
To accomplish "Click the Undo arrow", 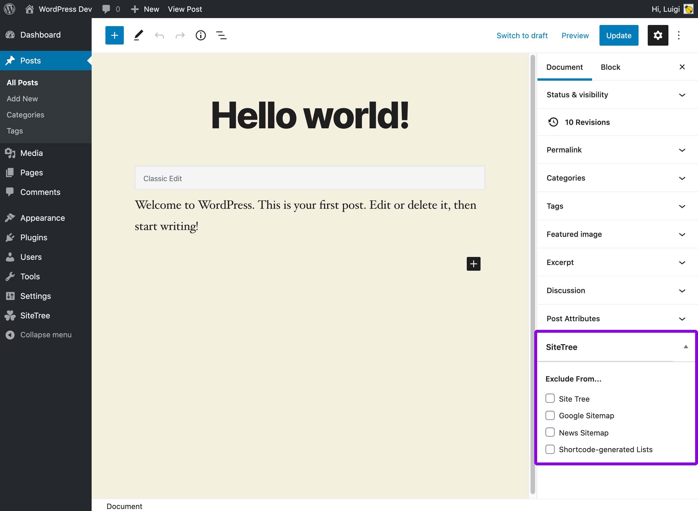I will coord(159,35).
